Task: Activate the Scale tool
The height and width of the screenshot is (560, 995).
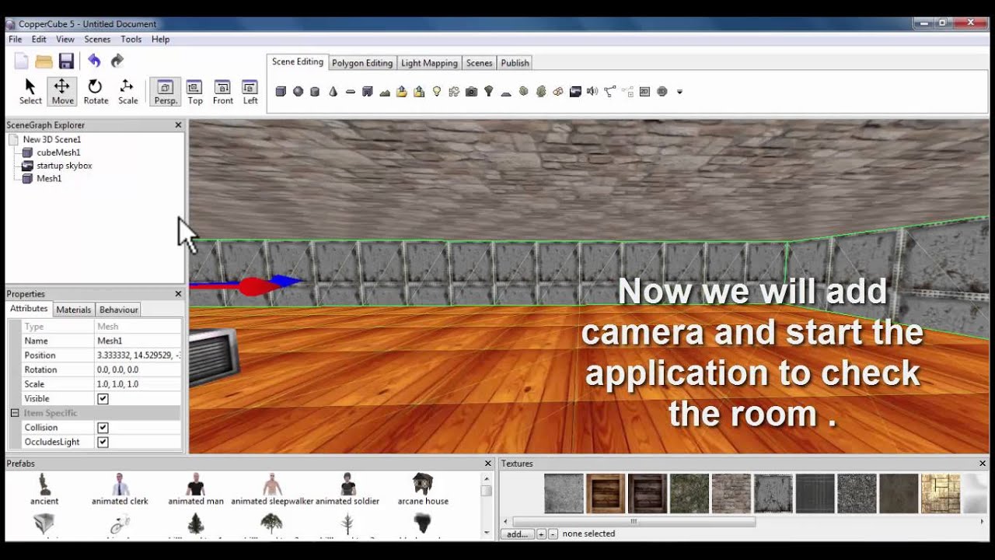Action: tap(127, 91)
